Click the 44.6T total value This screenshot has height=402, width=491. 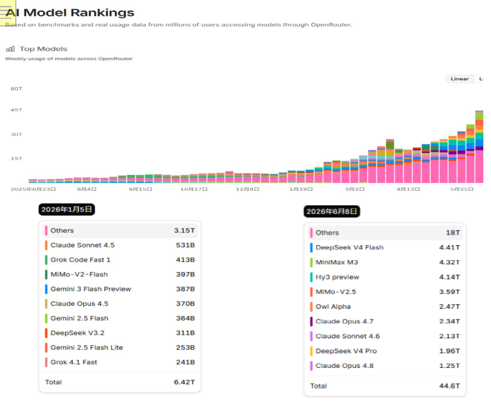pyautogui.click(x=450, y=386)
